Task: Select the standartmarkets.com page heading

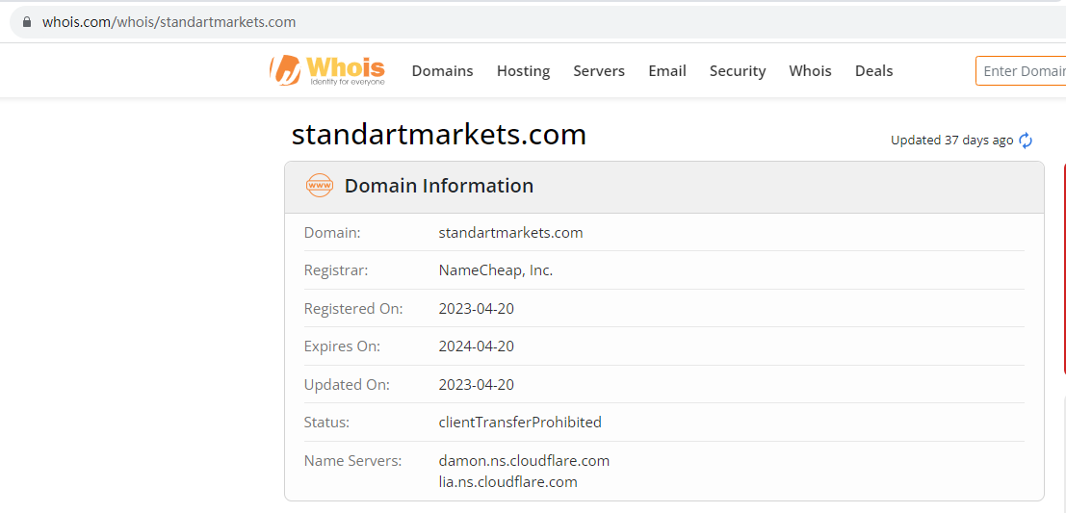Action: [x=439, y=134]
